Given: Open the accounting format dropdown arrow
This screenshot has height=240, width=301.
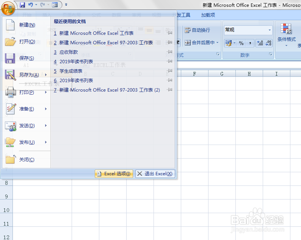Looking at the screenshot, I should (x=234, y=43).
